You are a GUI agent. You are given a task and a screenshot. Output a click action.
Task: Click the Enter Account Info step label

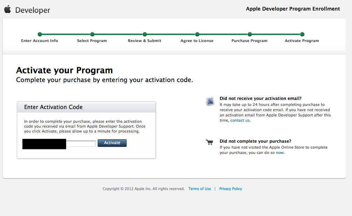40,41
